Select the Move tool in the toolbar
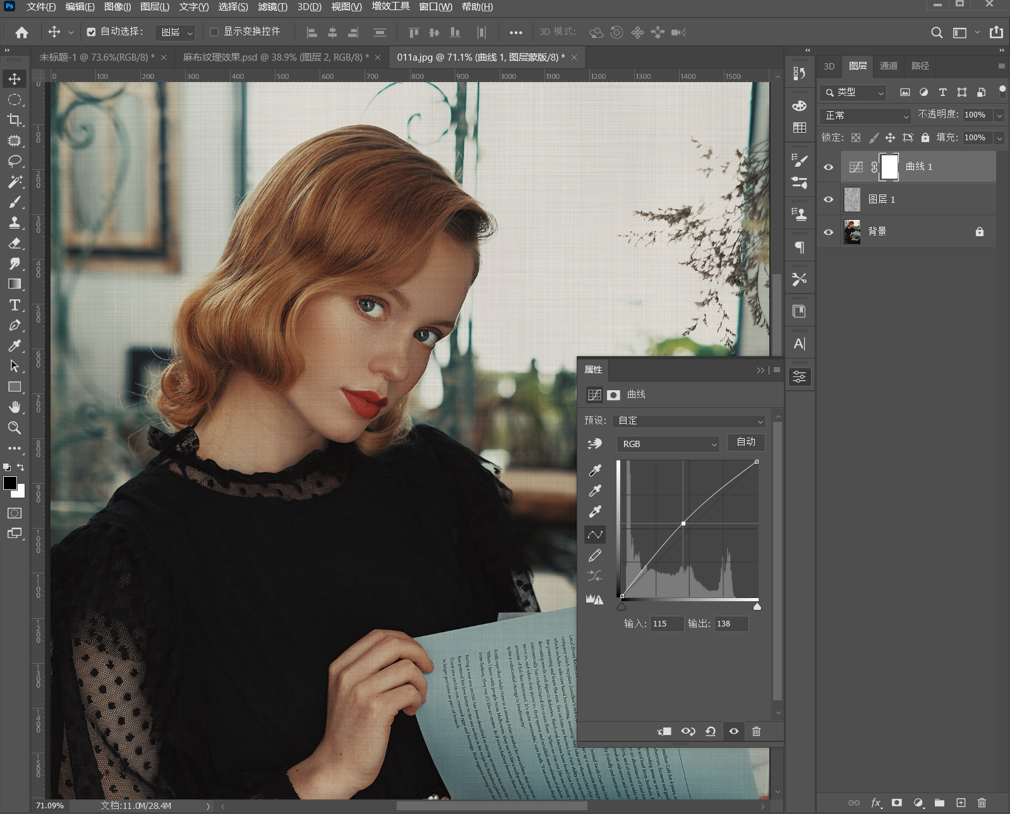This screenshot has height=814, width=1010. pos(15,79)
